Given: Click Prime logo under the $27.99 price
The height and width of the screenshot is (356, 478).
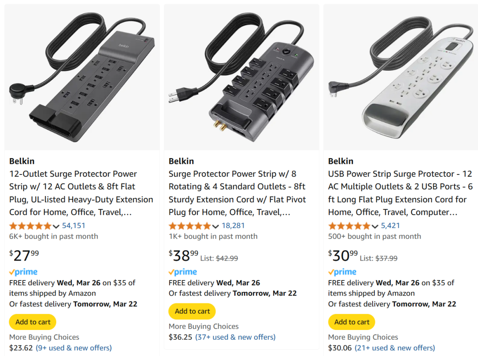Looking at the screenshot, I should [23, 272].
